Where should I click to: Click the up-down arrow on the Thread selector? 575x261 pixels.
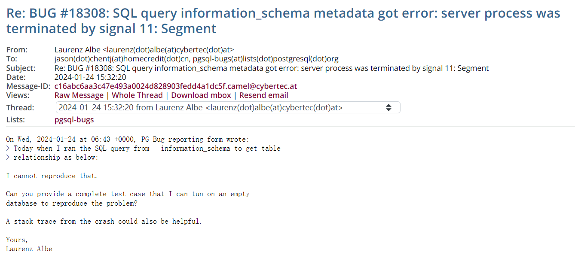(388, 108)
